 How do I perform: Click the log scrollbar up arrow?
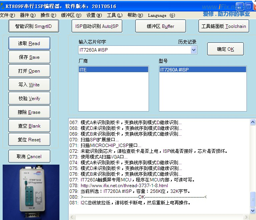(x=253, y=122)
